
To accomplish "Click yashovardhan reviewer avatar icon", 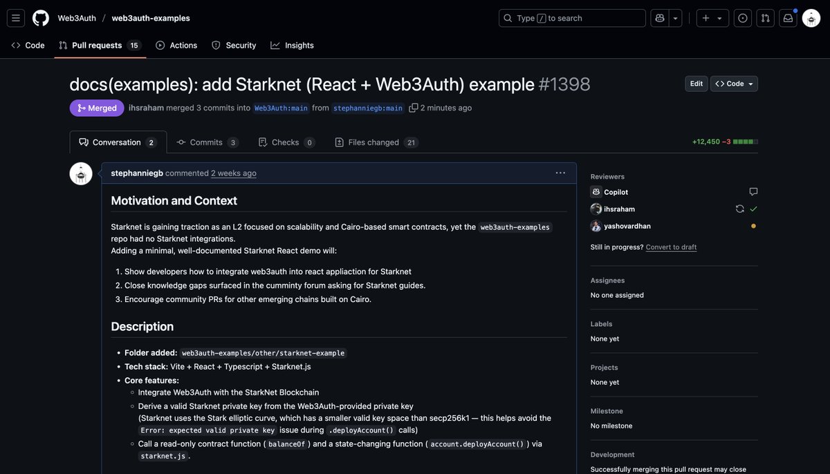I will pos(596,226).
